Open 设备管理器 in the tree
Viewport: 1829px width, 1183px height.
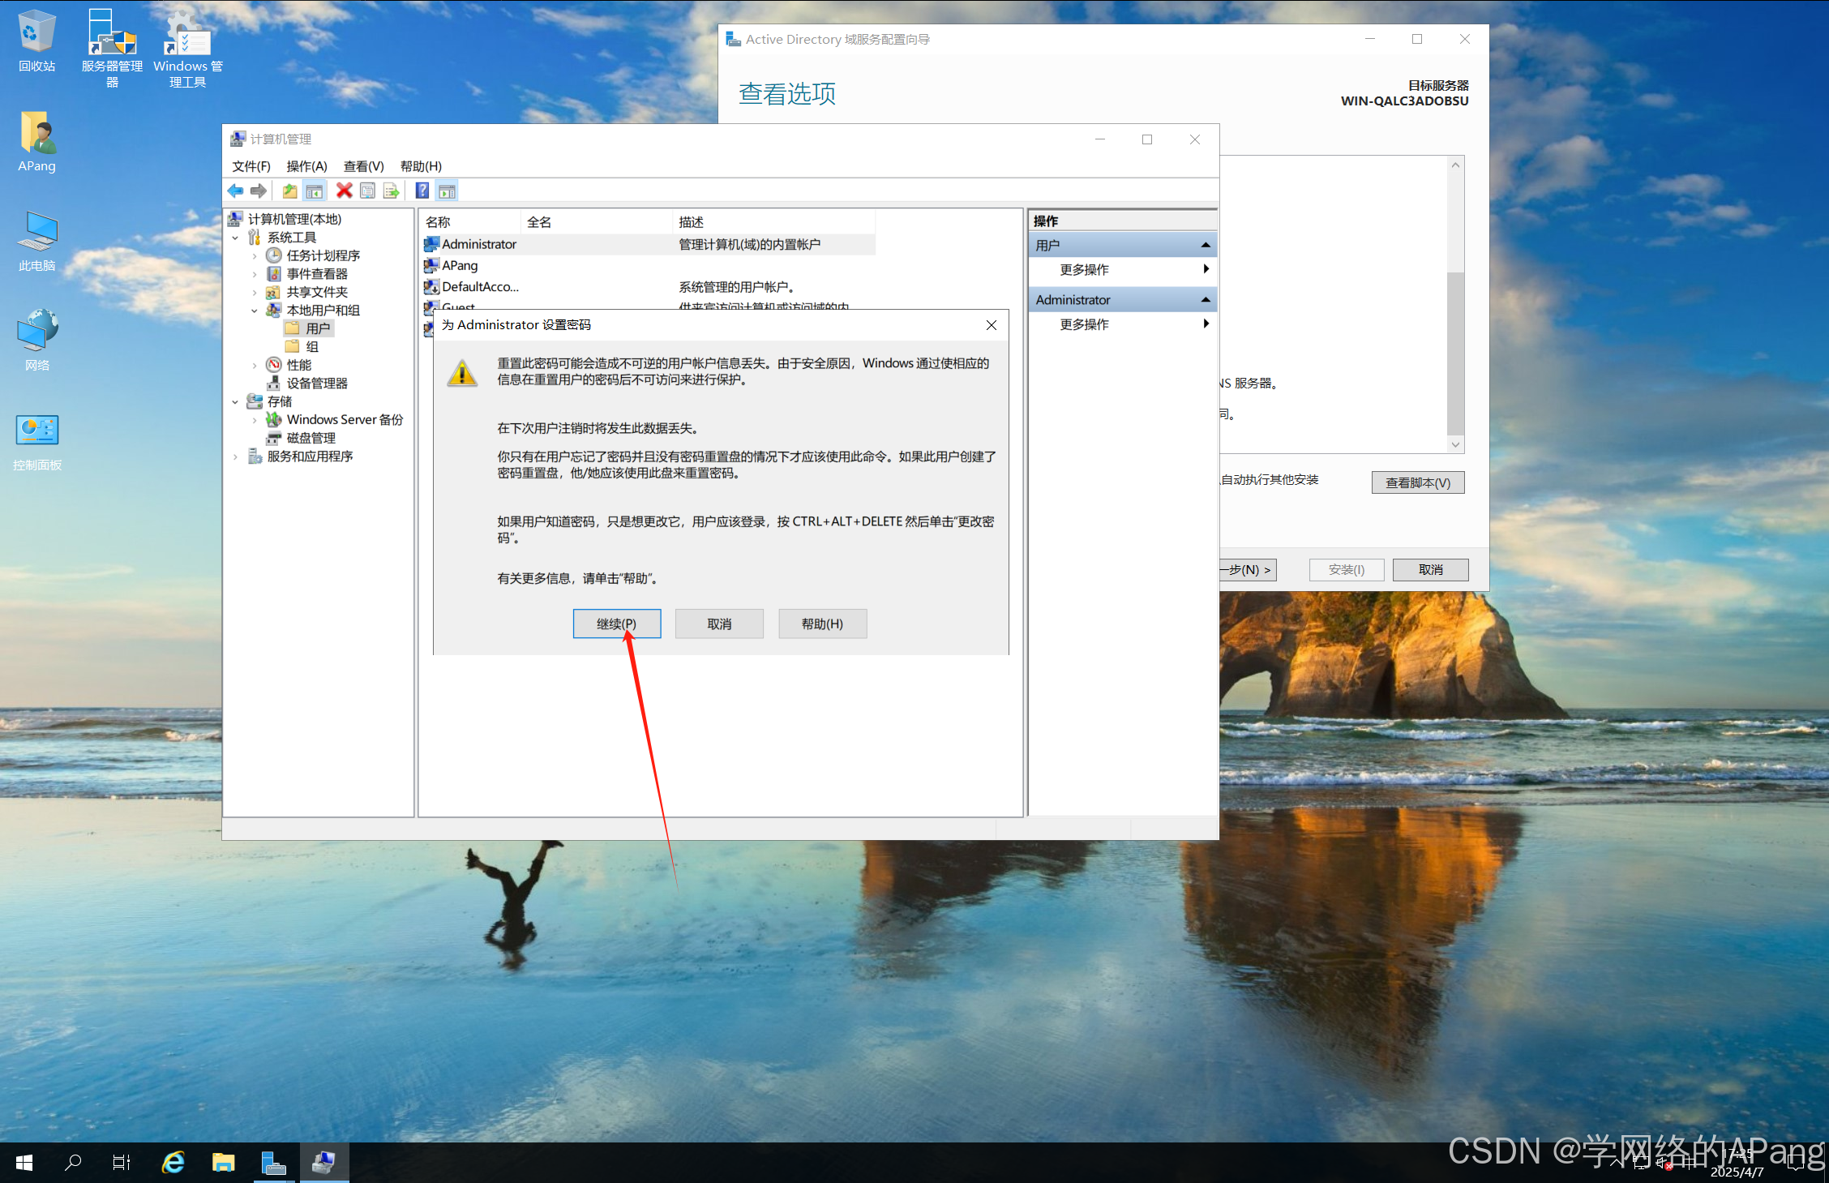coord(316,384)
